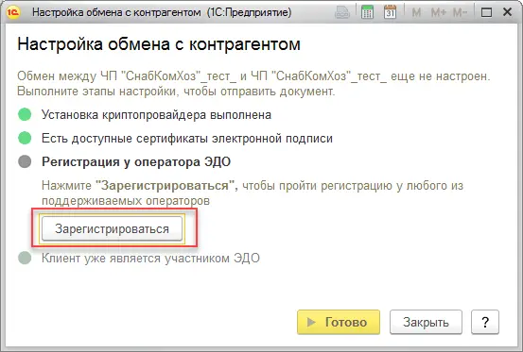The height and width of the screenshot is (352, 523).
Task: Click green indicator beside Есть доступные сертификаты
Action: (25, 138)
